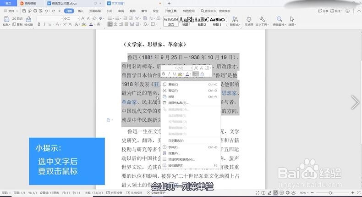Click the 分享 Share button
The height and width of the screenshot is (197, 362).
(323, 11)
